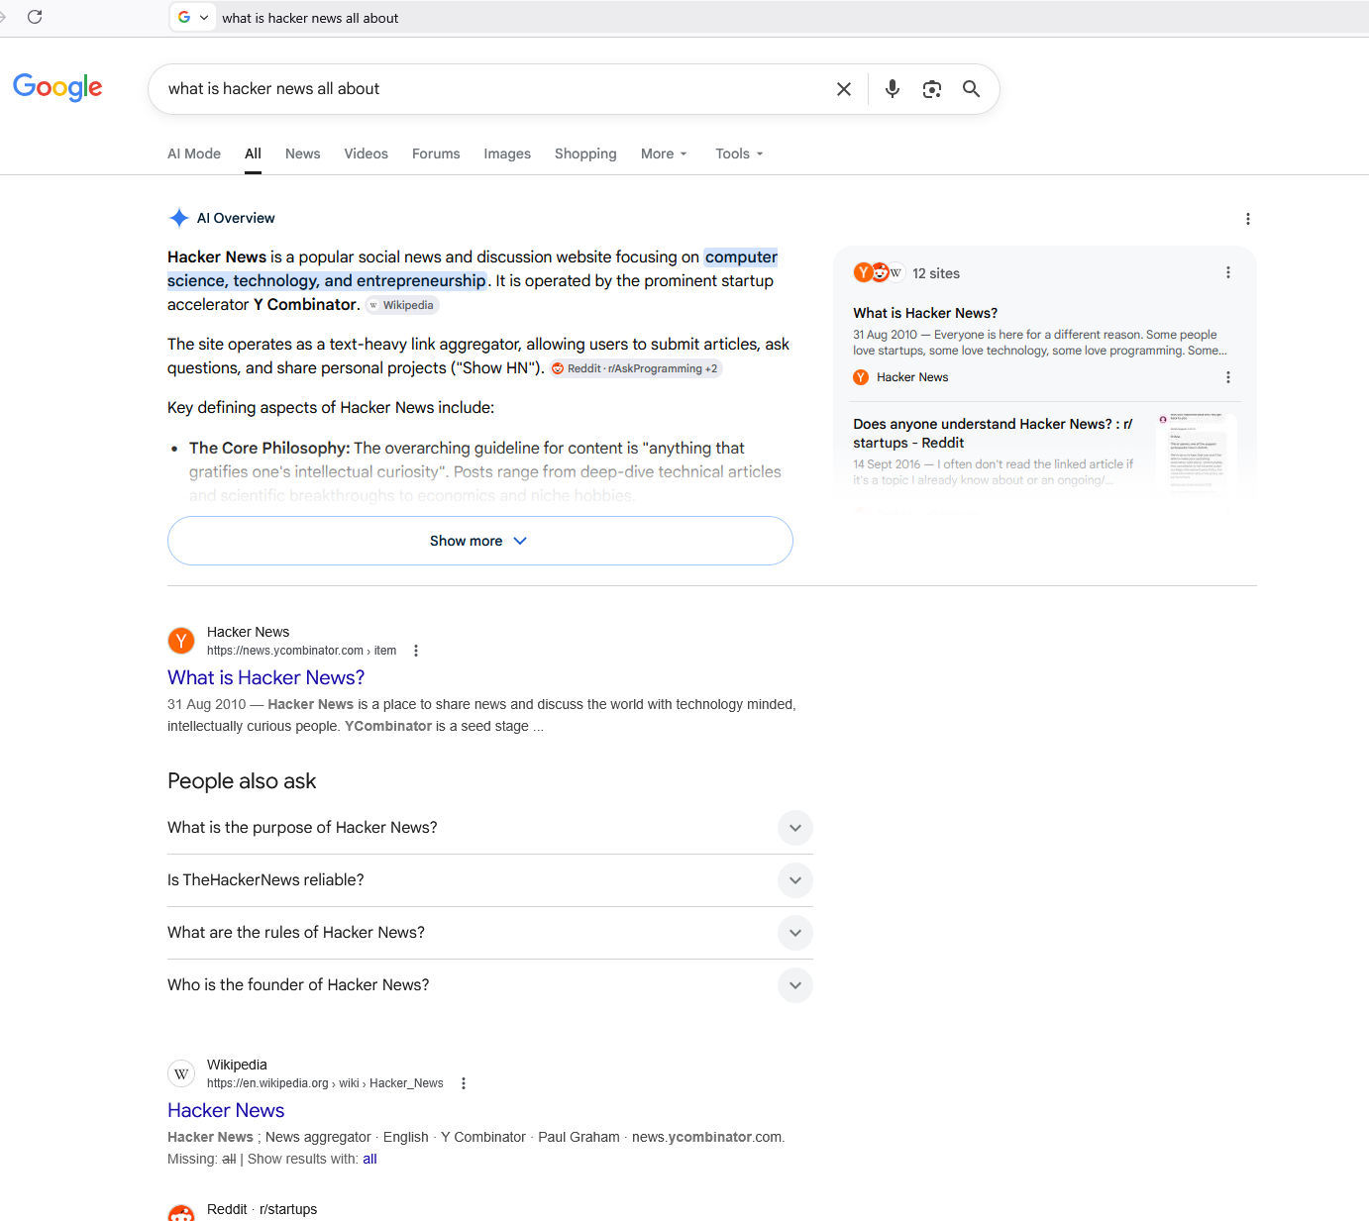
Task: Open three-dot menu next to news.ycombinator.com URL
Action: pyautogui.click(x=416, y=651)
